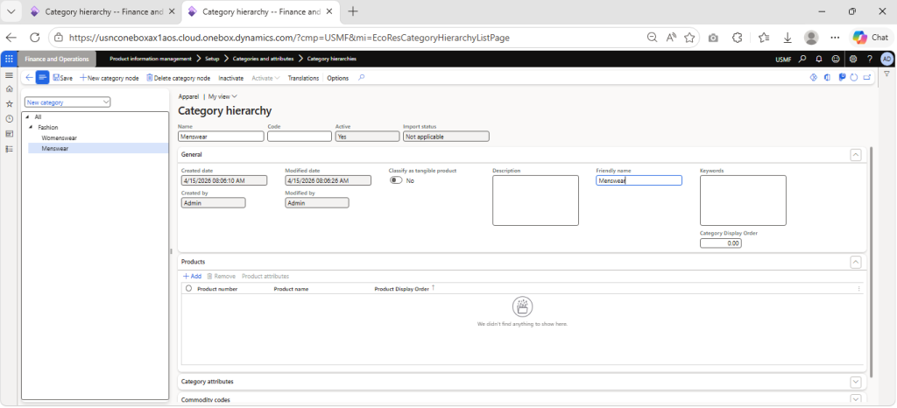This screenshot has width=897, height=408.
Task: Select Womenswear in the category tree
Action: (60, 137)
